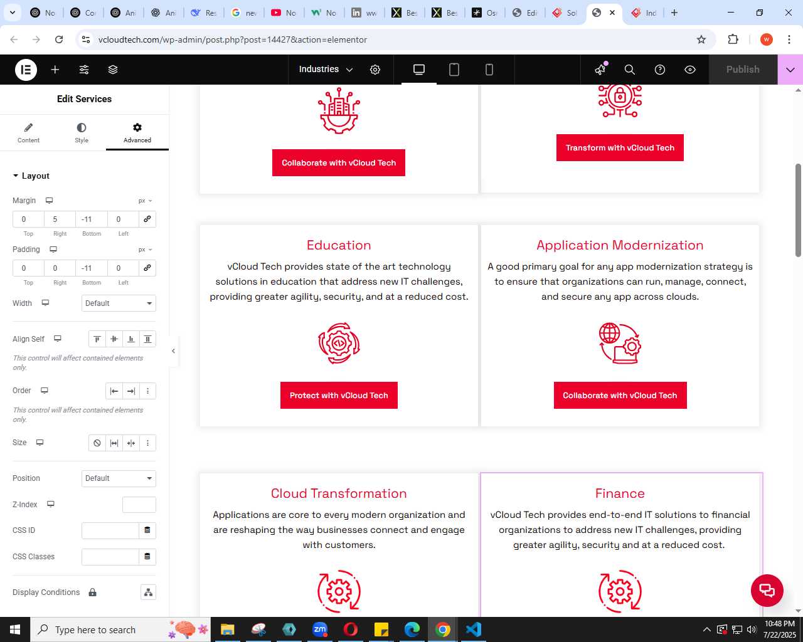Set Order to start

[x=114, y=391]
